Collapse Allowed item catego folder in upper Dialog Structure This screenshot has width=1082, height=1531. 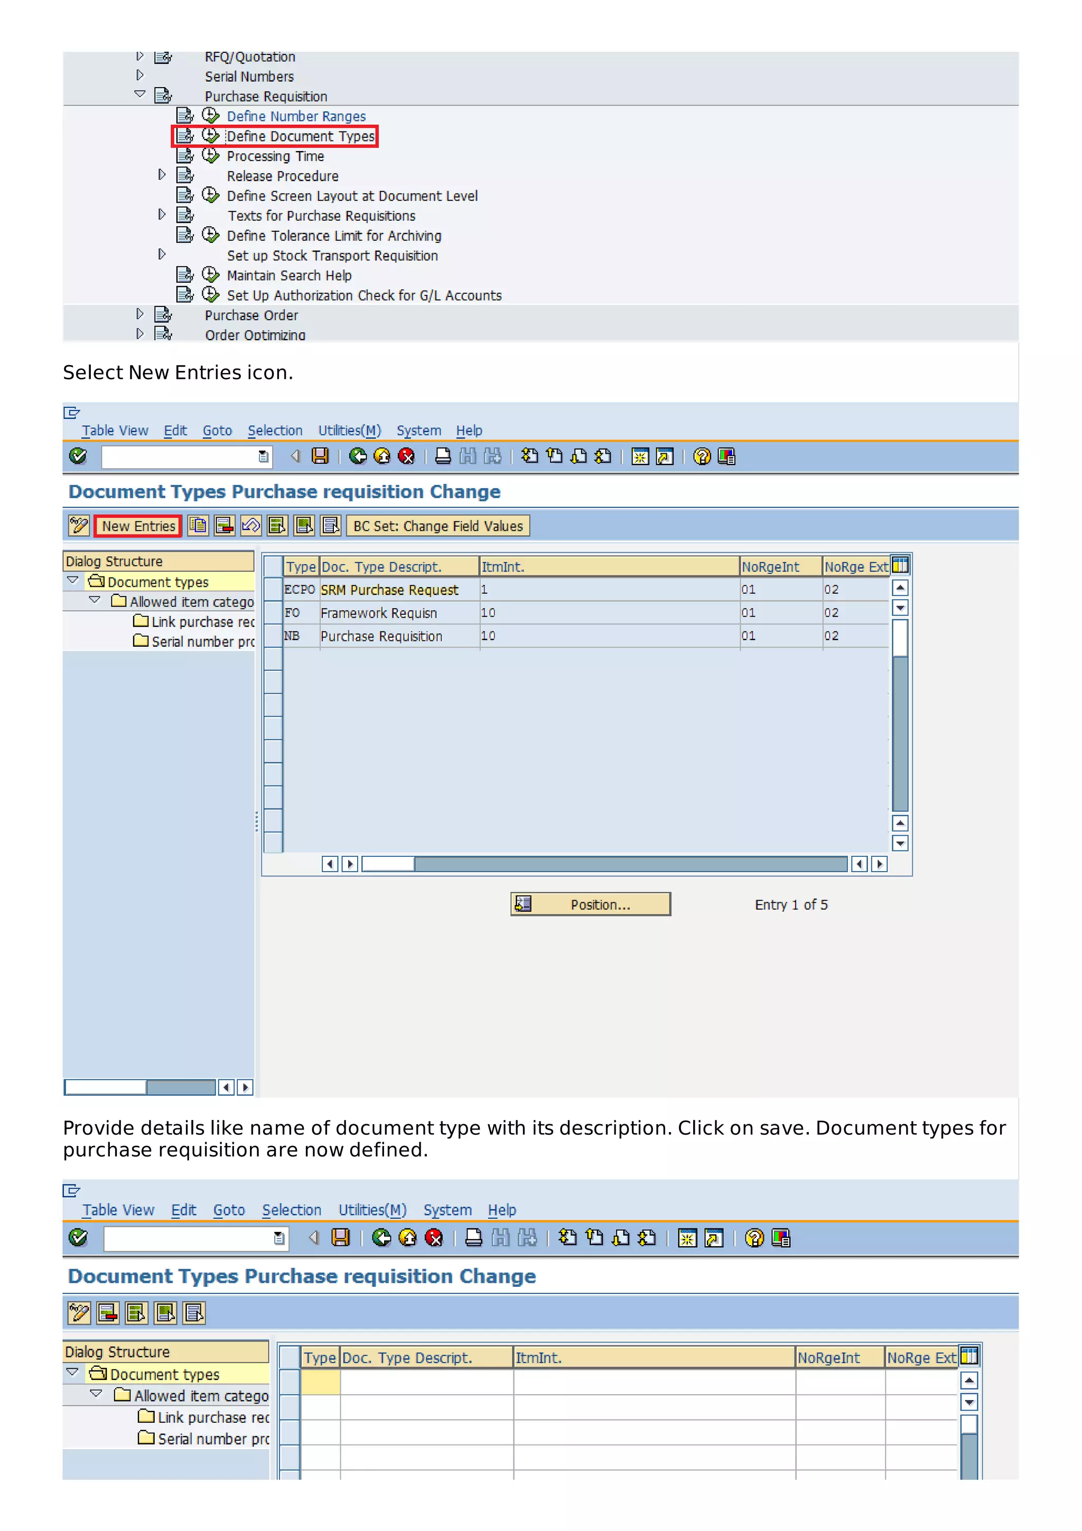(x=95, y=600)
